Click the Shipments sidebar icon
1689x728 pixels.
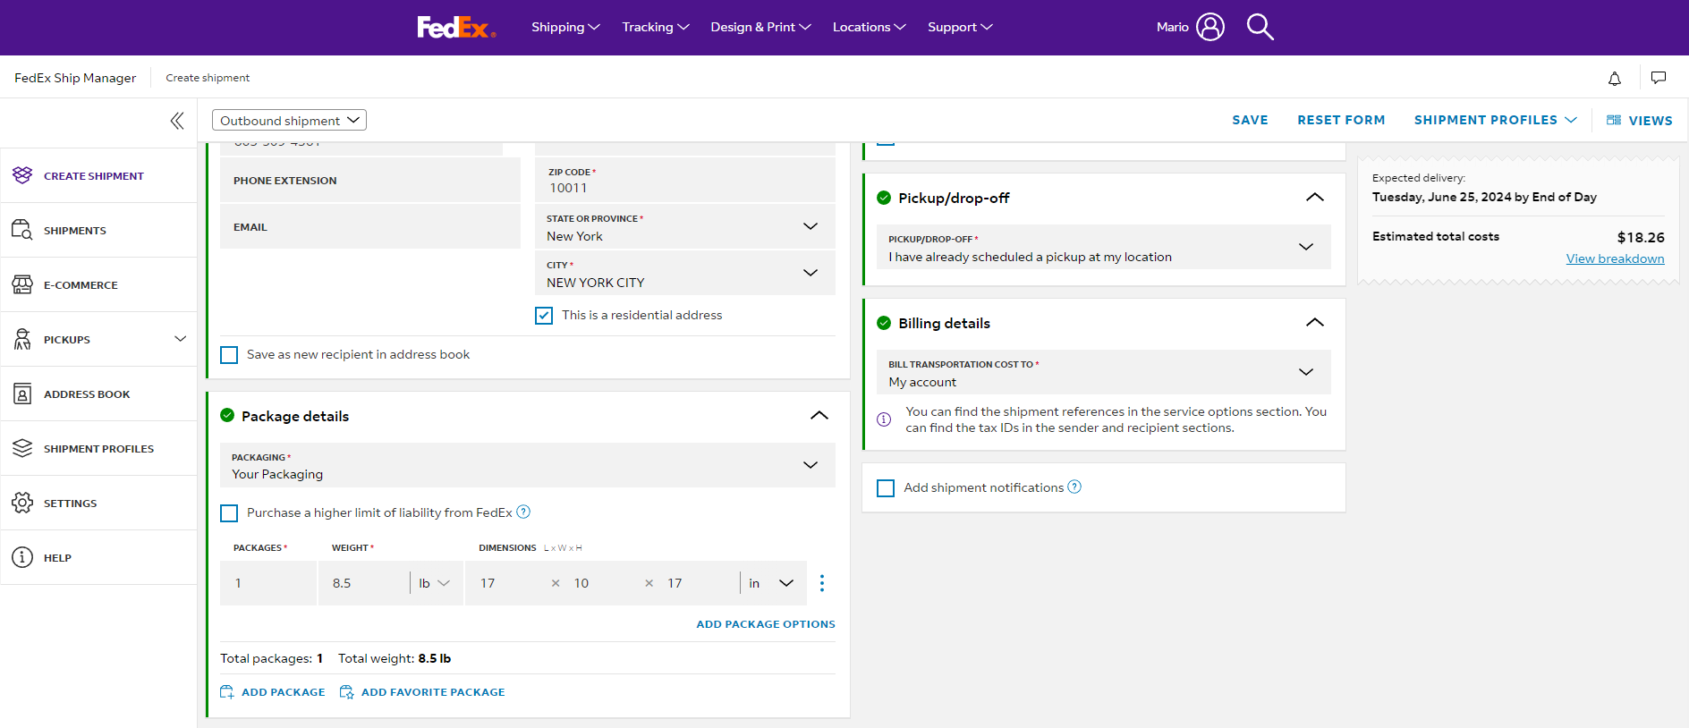pos(22,230)
